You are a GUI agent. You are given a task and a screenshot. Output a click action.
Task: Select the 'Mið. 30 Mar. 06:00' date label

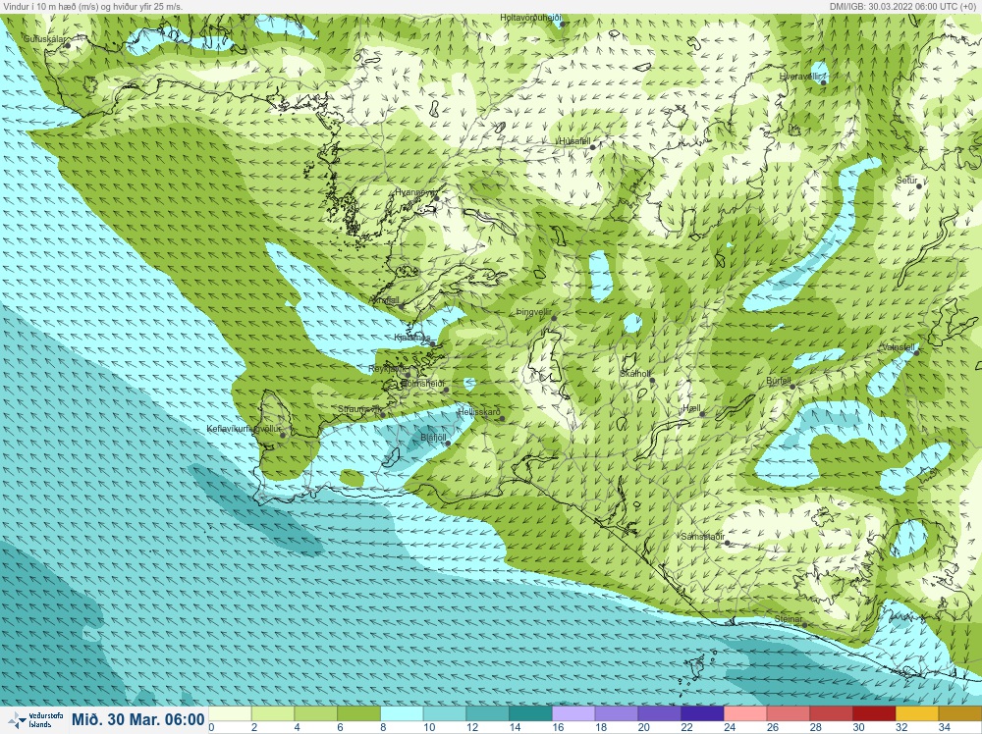pyautogui.click(x=137, y=719)
